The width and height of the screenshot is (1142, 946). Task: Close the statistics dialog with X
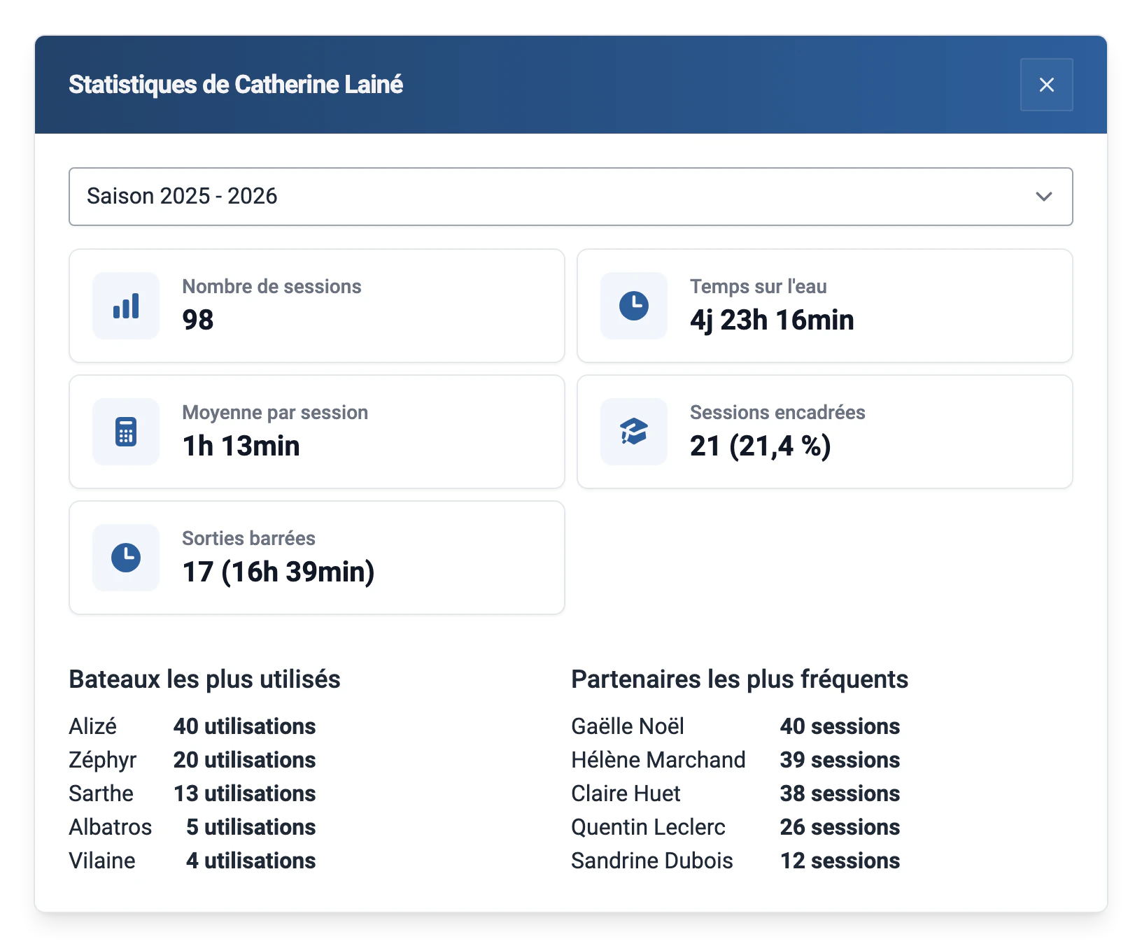pyautogui.click(x=1046, y=85)
